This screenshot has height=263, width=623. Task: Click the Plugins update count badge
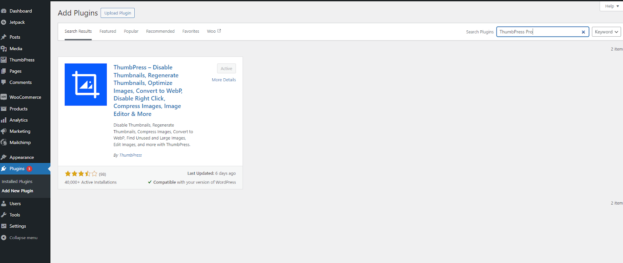point(29,169)
